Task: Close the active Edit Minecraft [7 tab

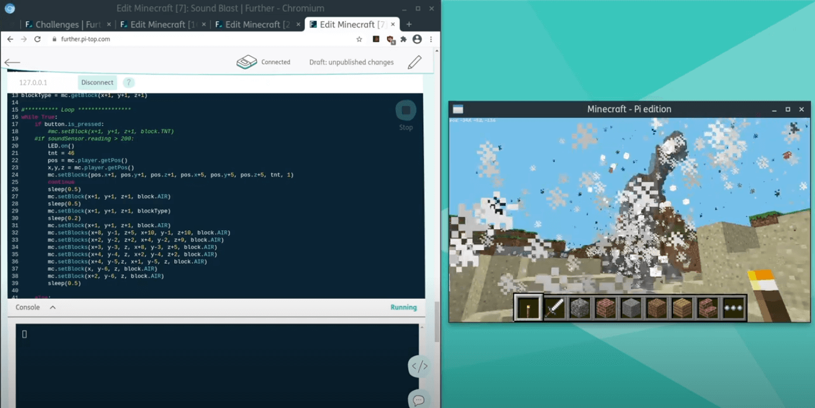Action: click(393, 25)
